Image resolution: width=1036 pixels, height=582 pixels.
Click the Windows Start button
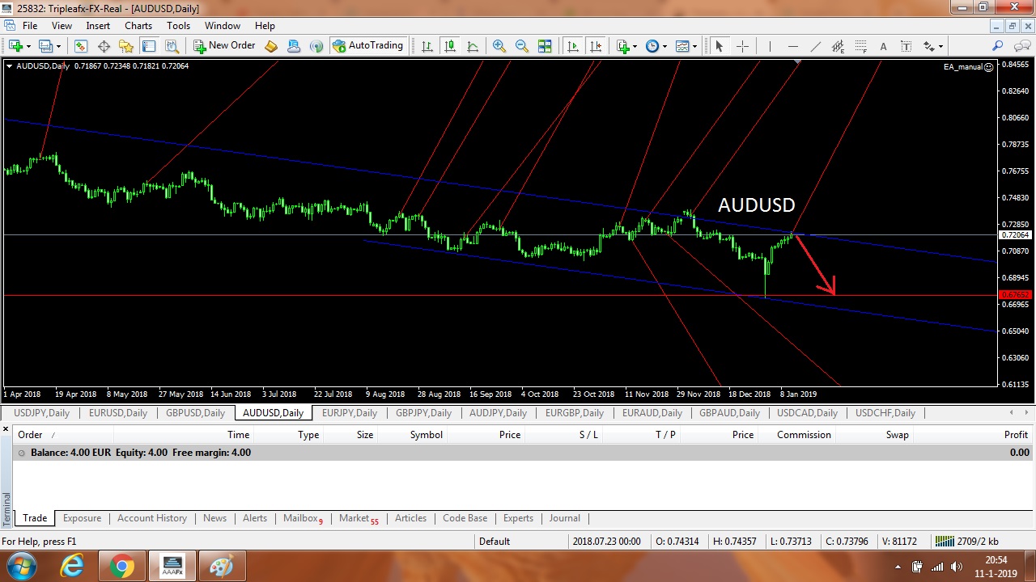[x=22, y=566]
